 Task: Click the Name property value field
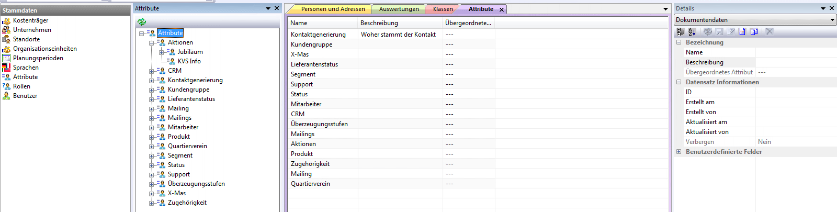point(795,52)
